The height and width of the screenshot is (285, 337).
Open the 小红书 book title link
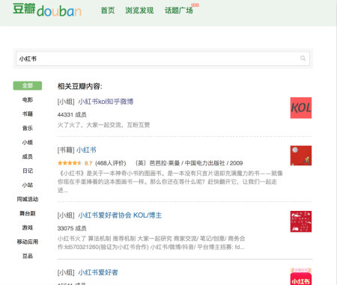point(86,150)
